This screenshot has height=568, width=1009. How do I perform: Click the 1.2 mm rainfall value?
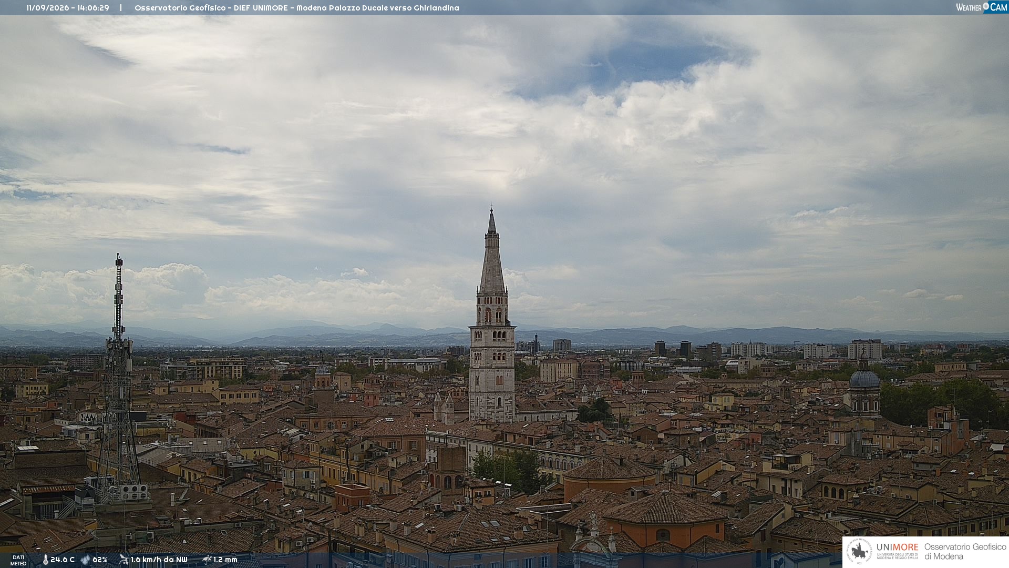point(225,560)
